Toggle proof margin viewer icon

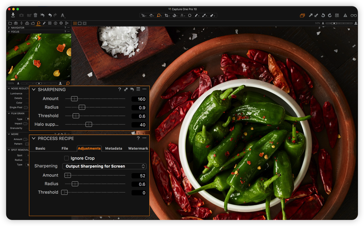[x=85, y=24]
